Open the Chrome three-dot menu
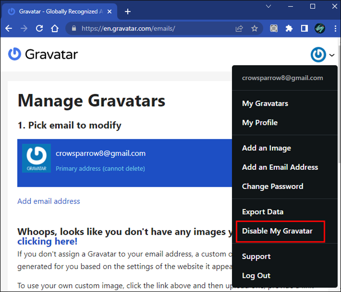This screenshot has width=341, height=292. point(335,28)
